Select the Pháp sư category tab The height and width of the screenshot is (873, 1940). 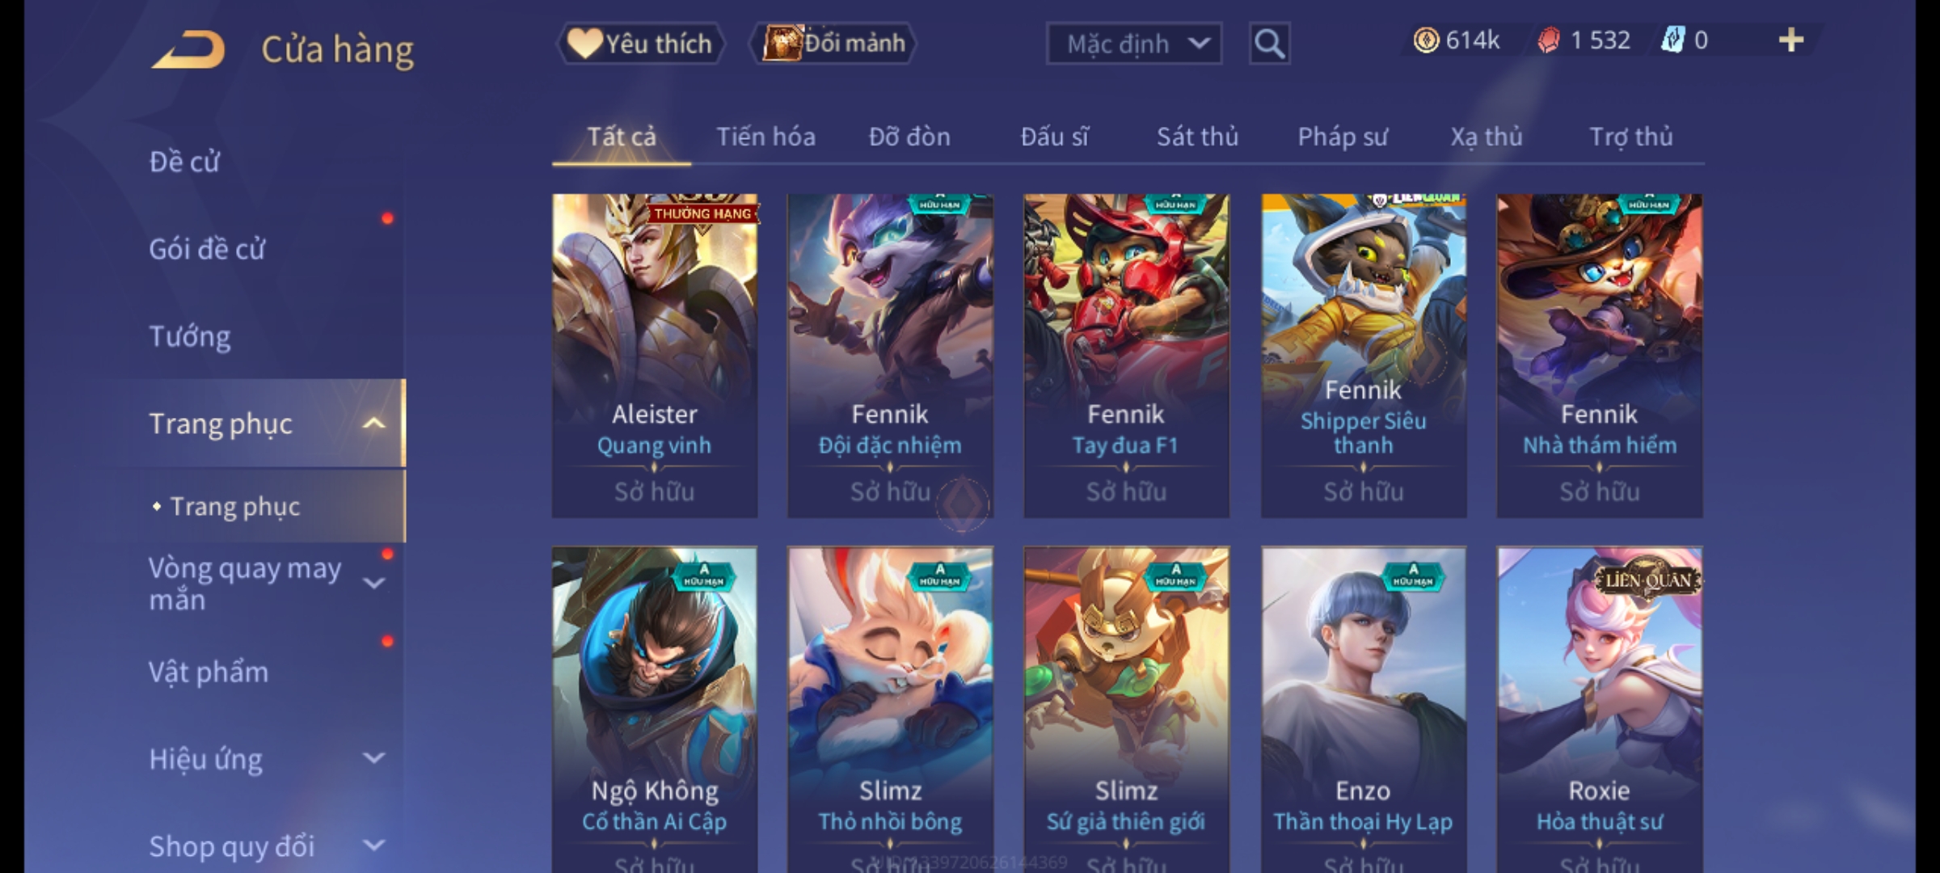[x=1342, y=137]
